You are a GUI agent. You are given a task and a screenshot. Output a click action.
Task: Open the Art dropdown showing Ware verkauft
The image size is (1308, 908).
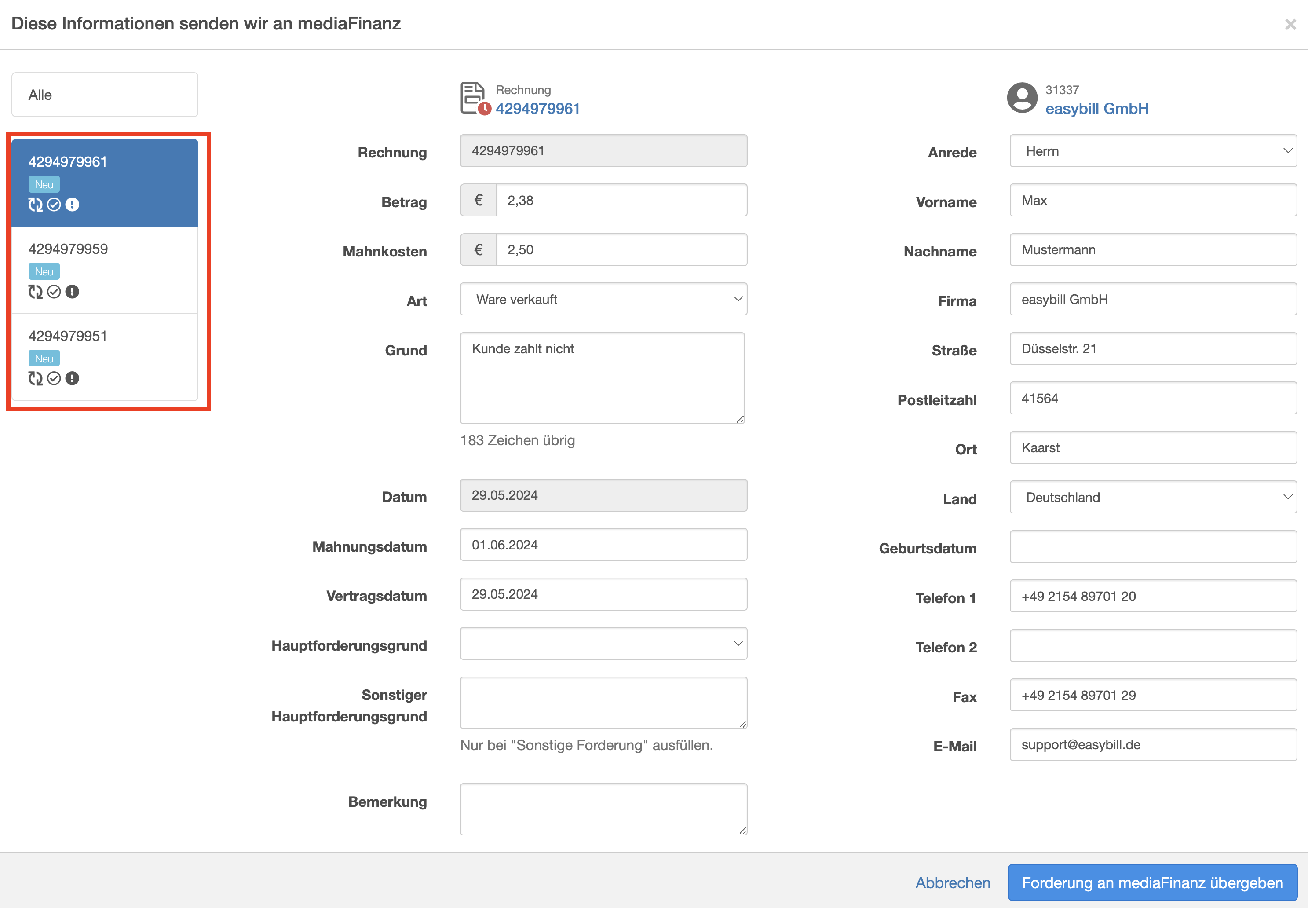(603, 299)
